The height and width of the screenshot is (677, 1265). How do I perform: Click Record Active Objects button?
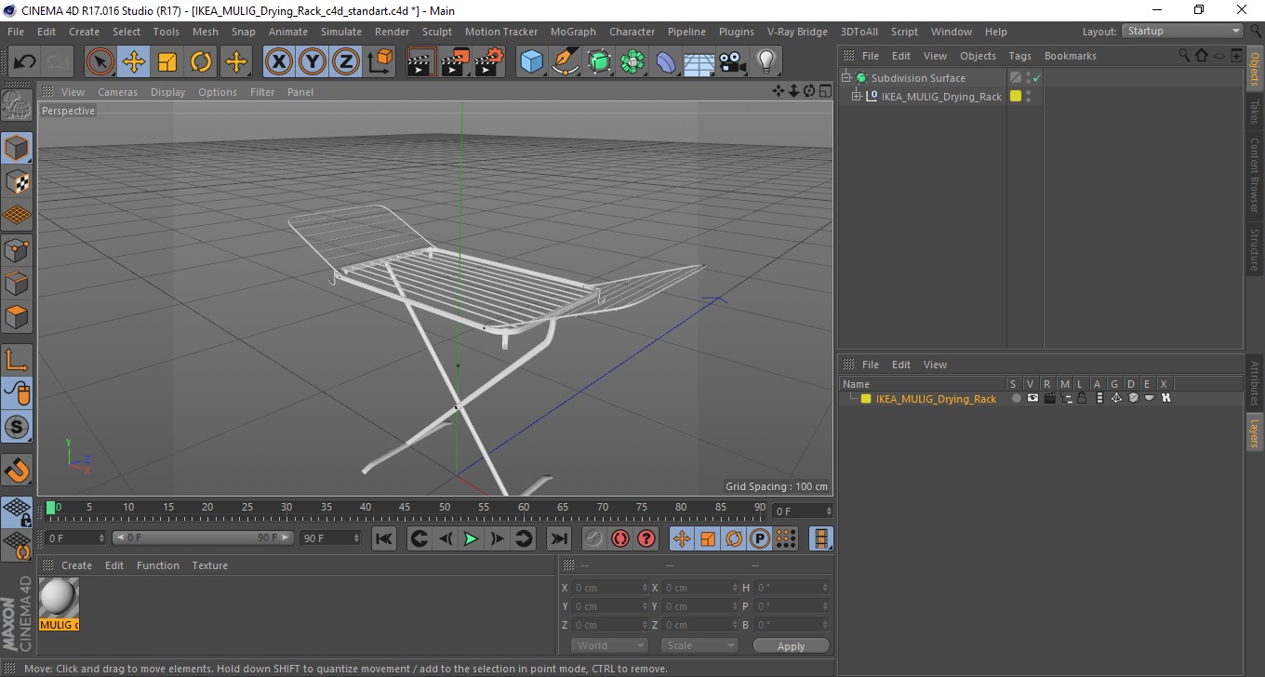tap(594, 538)
